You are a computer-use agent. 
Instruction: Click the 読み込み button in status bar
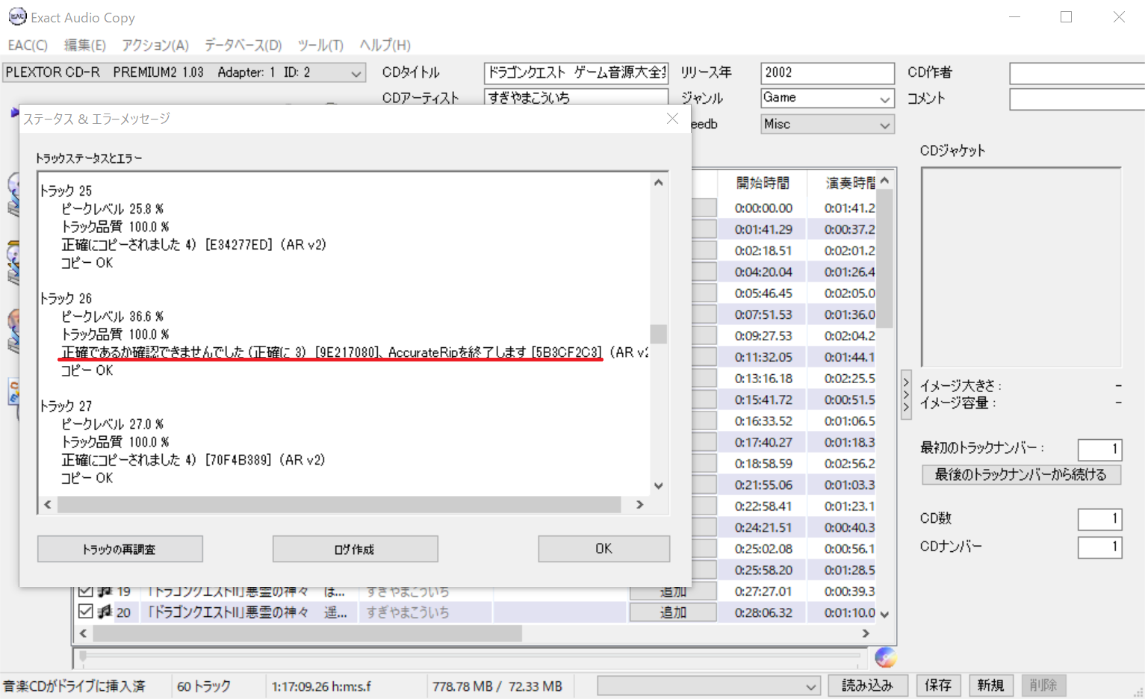pyautogui.click(x=867, y=686)
